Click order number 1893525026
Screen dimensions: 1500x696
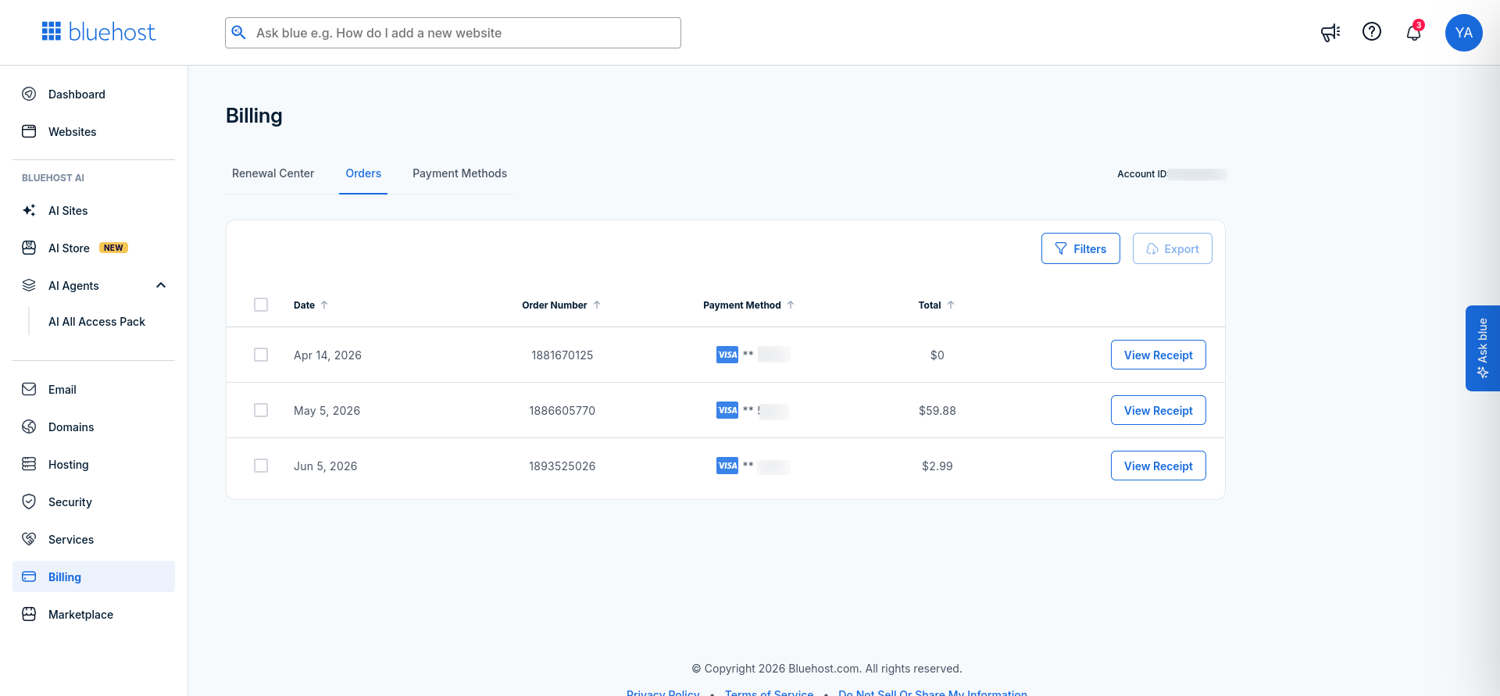point(562,466)
